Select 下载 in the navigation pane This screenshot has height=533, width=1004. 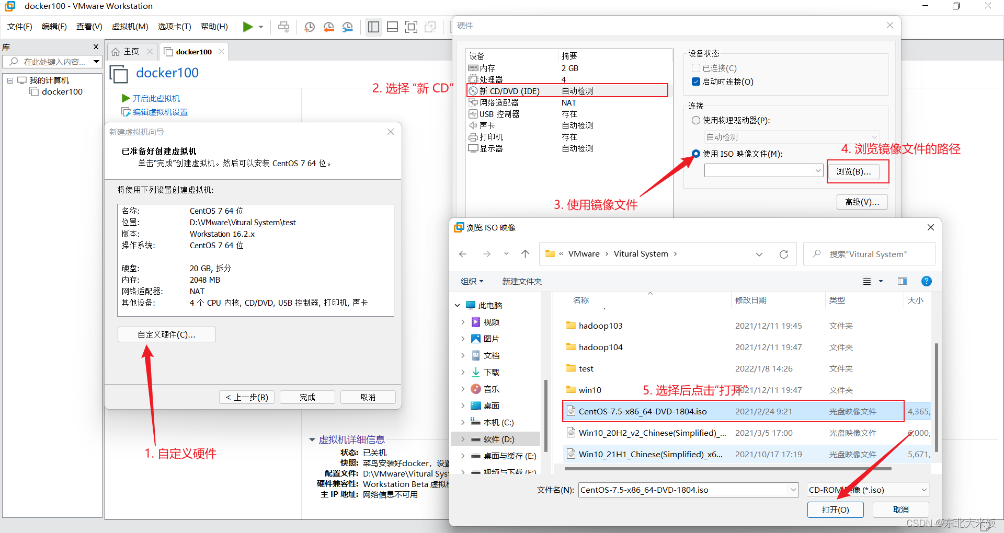click(492, 372)
